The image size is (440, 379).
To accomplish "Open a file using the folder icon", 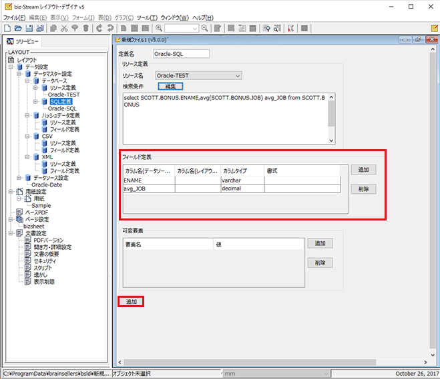I will [18, 28].
